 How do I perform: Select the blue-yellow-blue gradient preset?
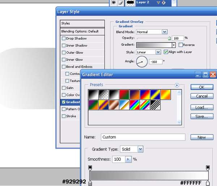point(155,94)
